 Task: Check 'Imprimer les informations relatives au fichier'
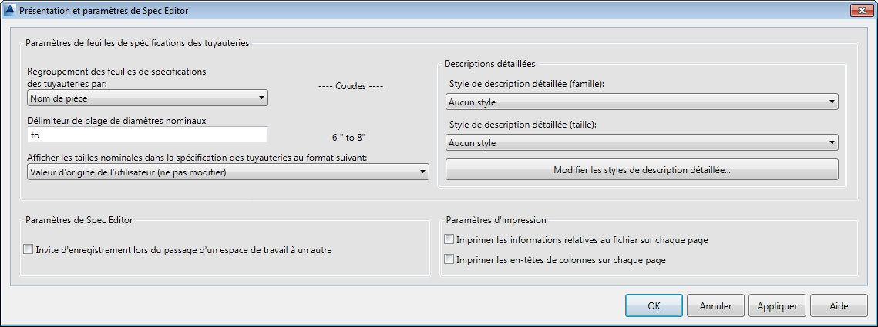(450, 240)
